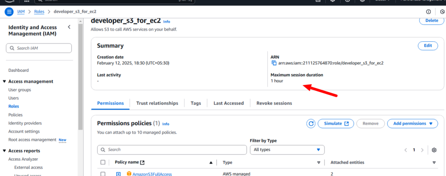This screenshot has width=446, height=176.
Task: Open External access in the sidebar
Action: pyautogui.click(x=28, y=167)
